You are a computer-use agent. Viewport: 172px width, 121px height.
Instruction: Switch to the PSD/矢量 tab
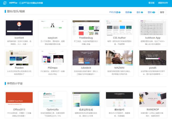click(115, 12)
